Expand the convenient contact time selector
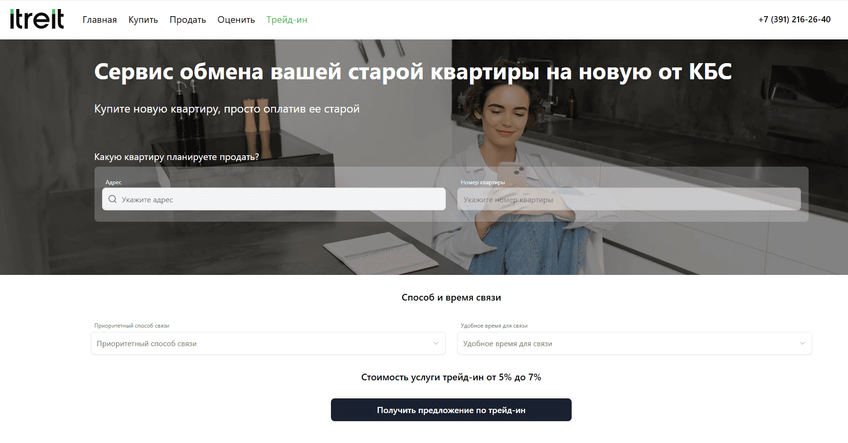 [x=635, y=343]
